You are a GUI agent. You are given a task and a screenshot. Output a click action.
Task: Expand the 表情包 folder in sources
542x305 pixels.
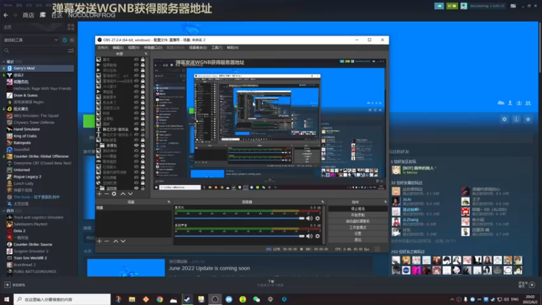point(98,146)
